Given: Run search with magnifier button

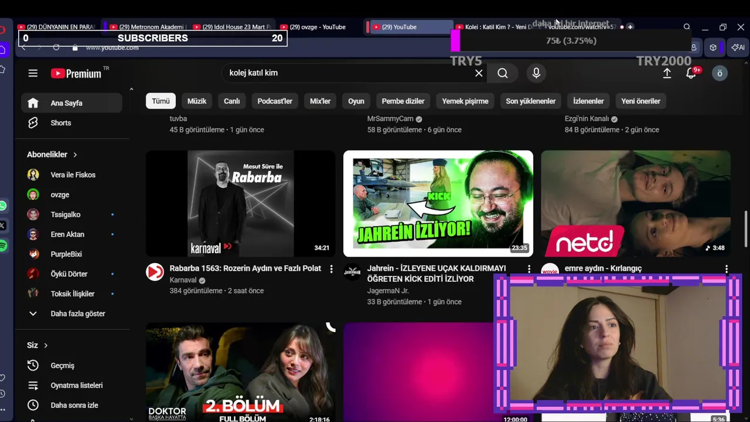Looking at the screenshot, I should [503, 73].
